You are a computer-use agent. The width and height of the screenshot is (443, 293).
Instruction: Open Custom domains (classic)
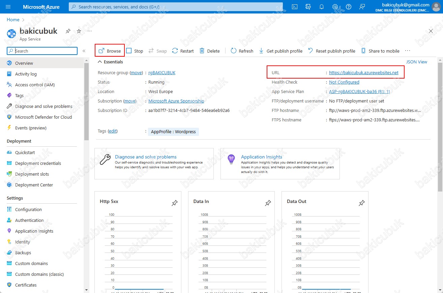42,274
